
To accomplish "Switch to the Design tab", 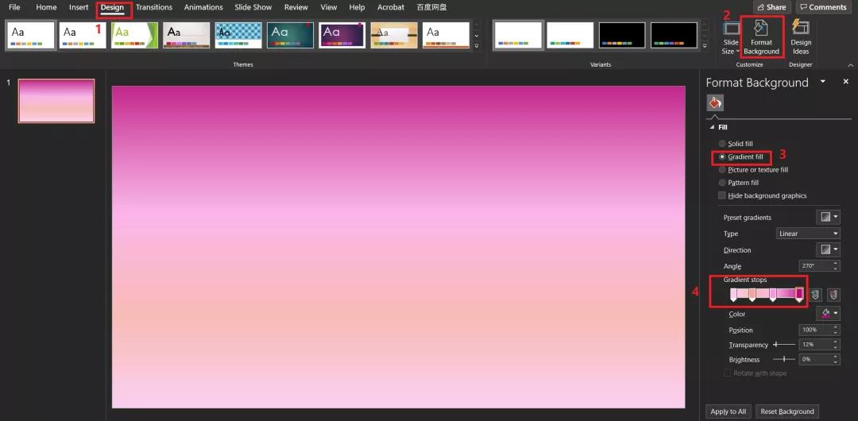I will tap(112, 8).
